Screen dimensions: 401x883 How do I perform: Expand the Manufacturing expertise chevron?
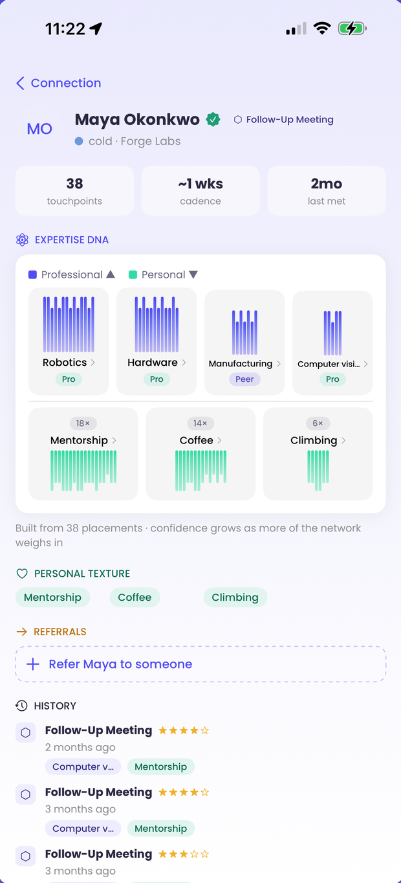(279, 364)
